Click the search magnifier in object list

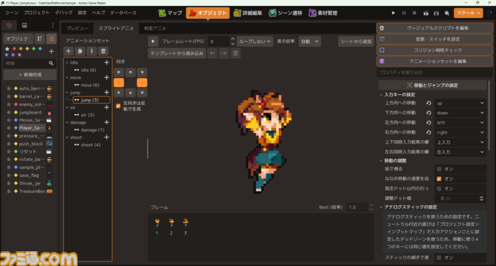click(51, 63)
